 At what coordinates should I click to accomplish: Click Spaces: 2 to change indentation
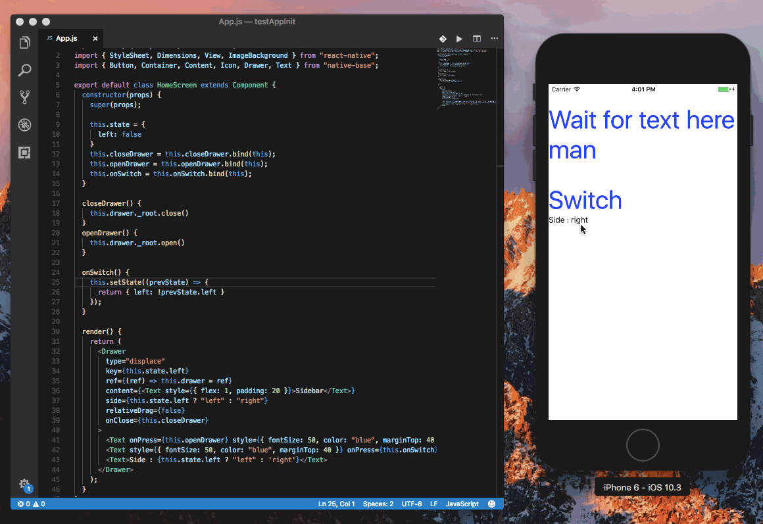coord(378,504)
